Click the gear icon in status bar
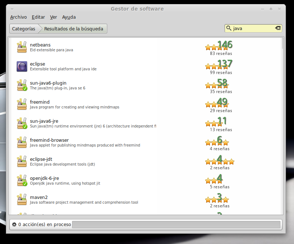Image resolution: width=294 pixels, height=244 pixels. (14, 224)
